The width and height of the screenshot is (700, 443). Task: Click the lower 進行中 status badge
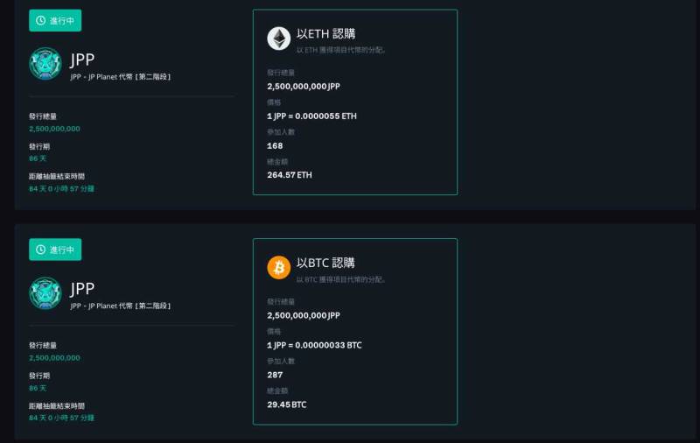[x=55, y=250]
